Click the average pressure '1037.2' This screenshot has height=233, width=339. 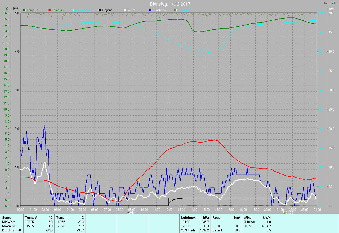204,230
